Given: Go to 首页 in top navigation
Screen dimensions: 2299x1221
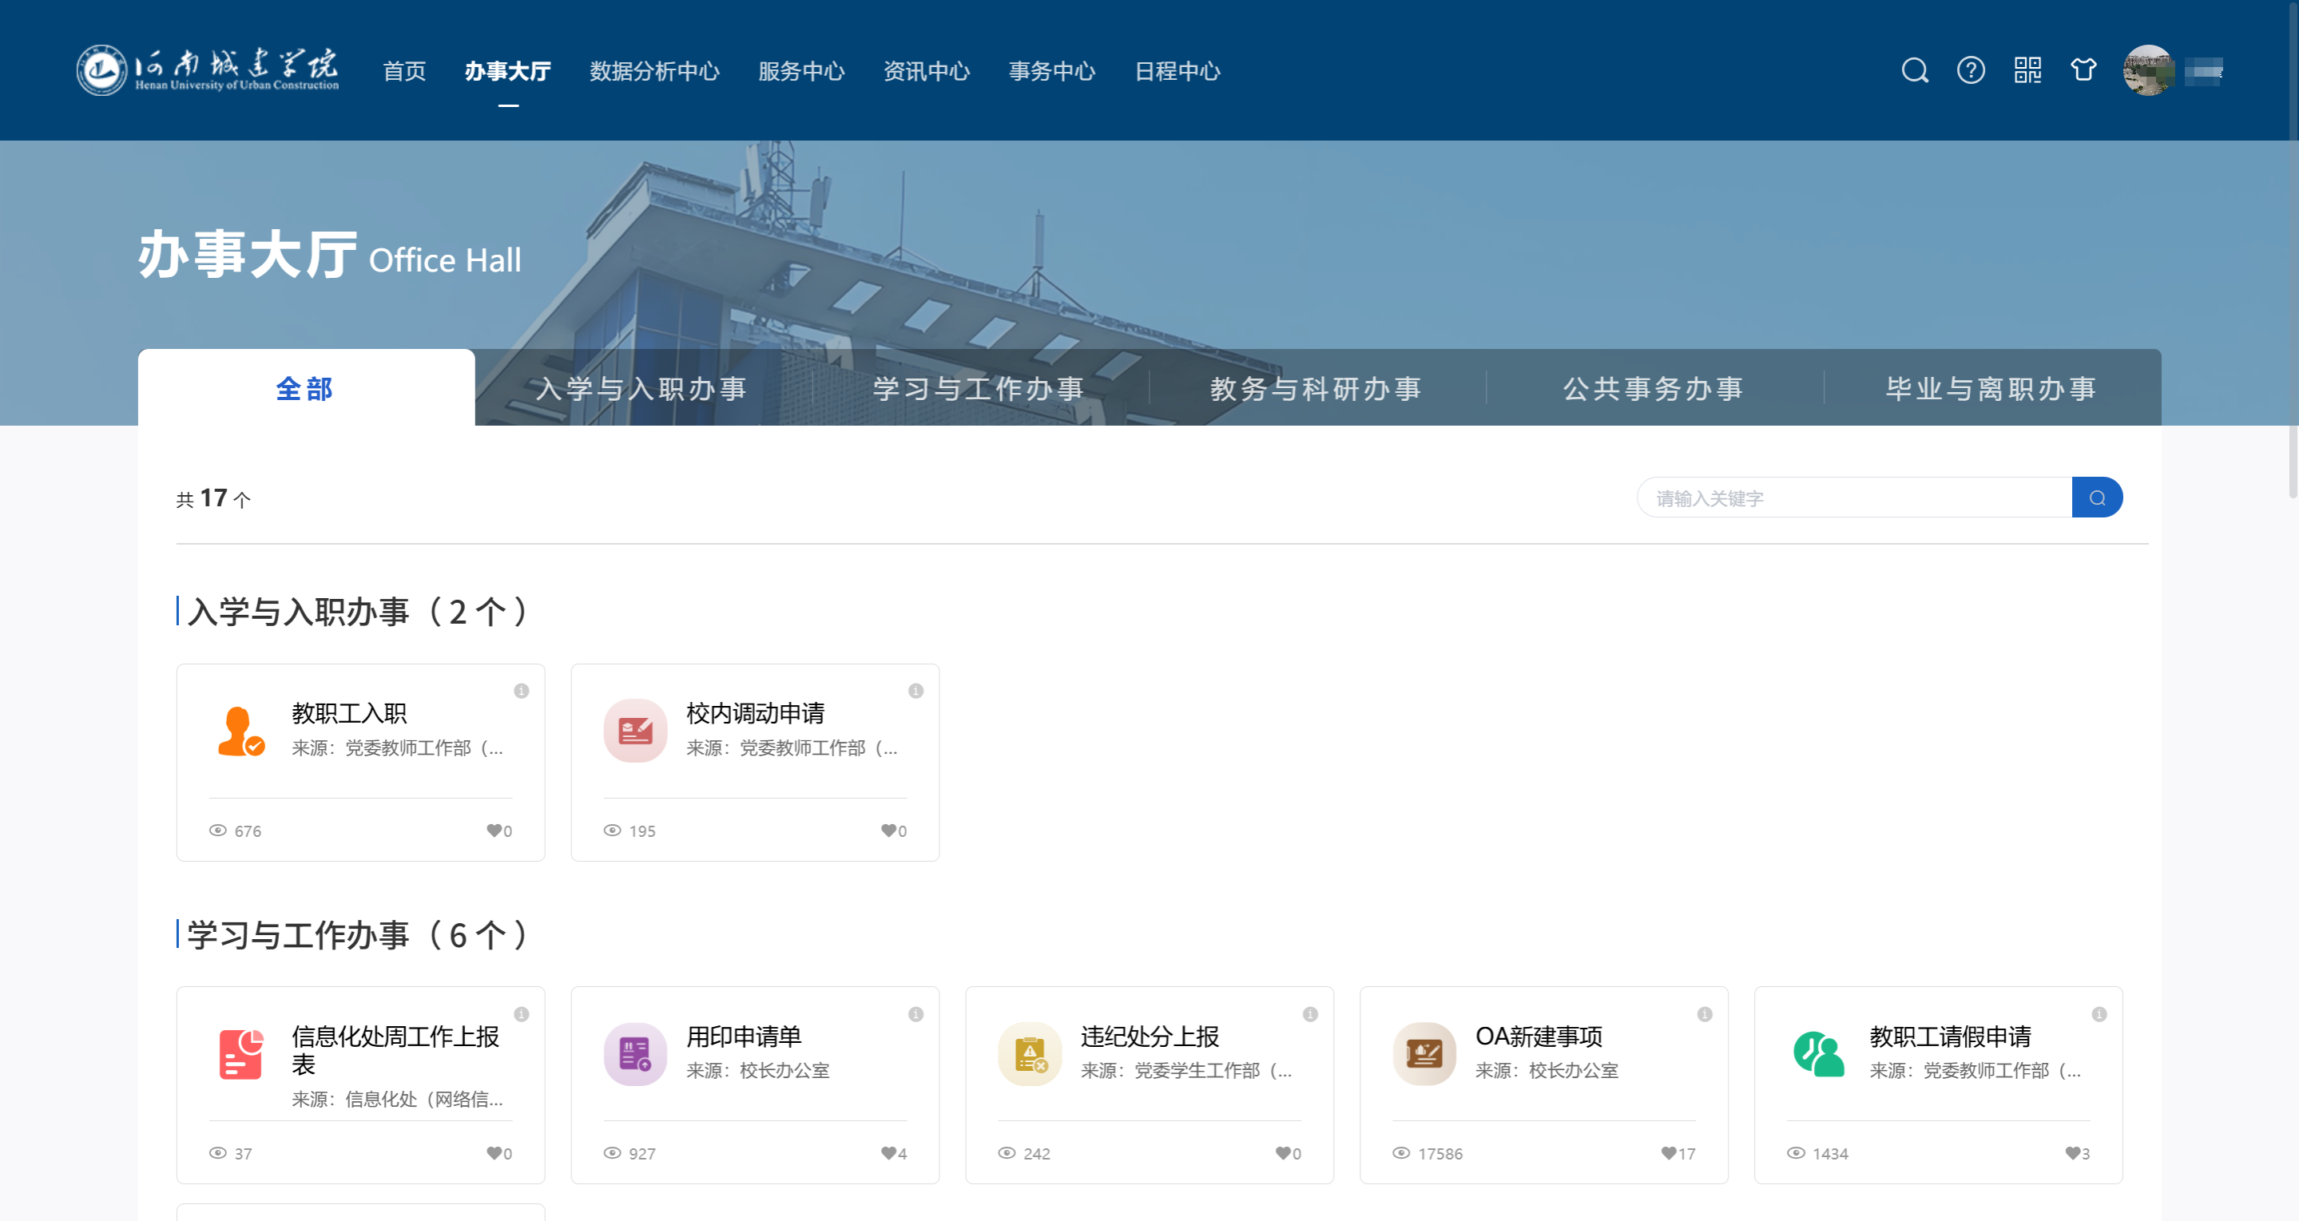Looking at the screenshot, I should point(404,70).
